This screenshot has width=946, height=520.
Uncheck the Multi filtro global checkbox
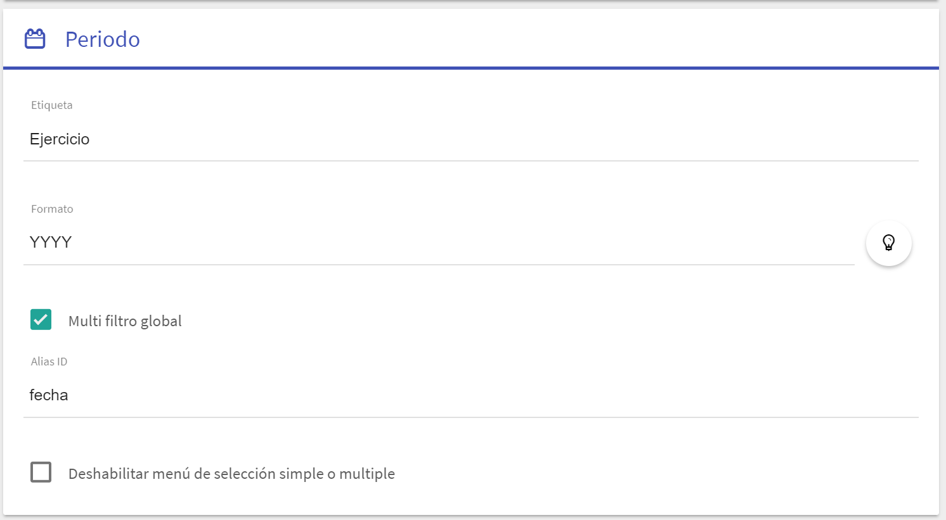[x=41, y=320]
